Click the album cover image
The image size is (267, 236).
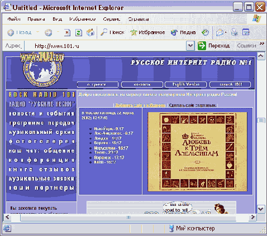coord(197,152)
